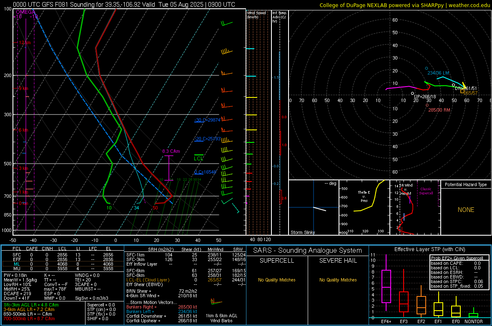Select the MU parcel row
This screenshot has width=492, height=326.
coord(62,269)
